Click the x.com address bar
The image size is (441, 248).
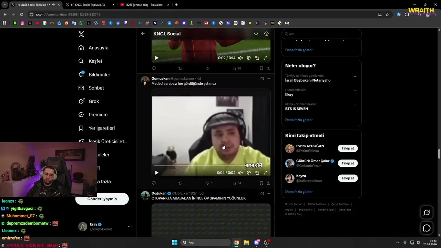point(203,14)
